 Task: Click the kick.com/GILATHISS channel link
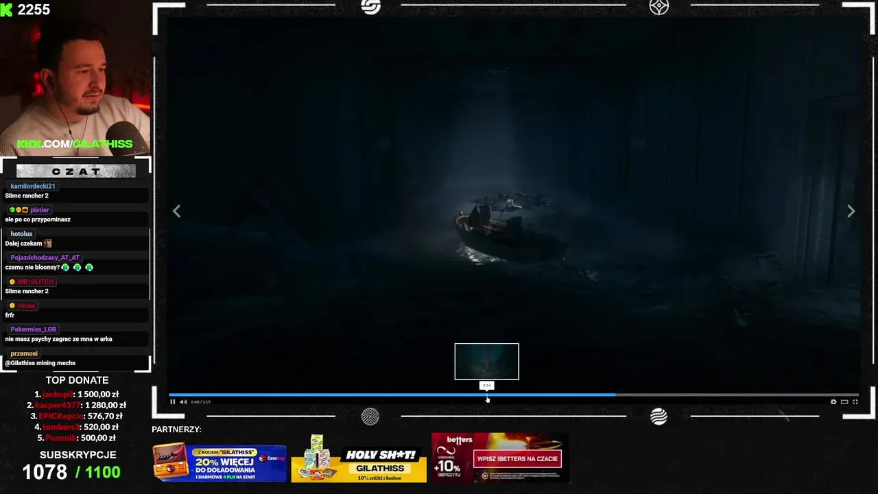point(75,144)
